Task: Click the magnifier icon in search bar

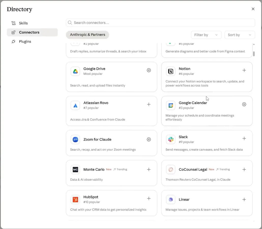Action: click(70, 23)
